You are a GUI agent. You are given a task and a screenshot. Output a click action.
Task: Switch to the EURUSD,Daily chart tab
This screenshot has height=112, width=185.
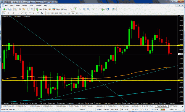(22, 106)
